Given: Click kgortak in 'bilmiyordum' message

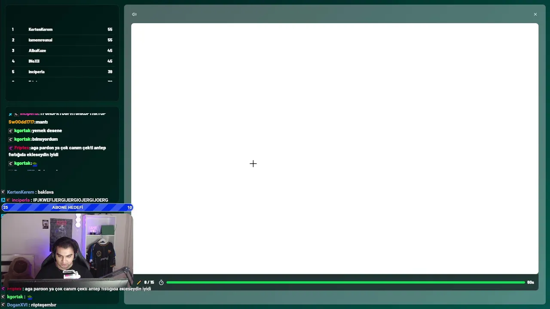Looking at the screenshot, I should pos(22,139).
